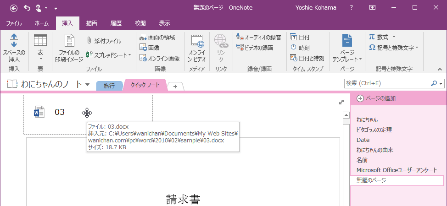Click the scrollbar up arrow
Image resolution: width=447 pixels, height=206 pixels.
pyautogui.click(x=346, y=115)
